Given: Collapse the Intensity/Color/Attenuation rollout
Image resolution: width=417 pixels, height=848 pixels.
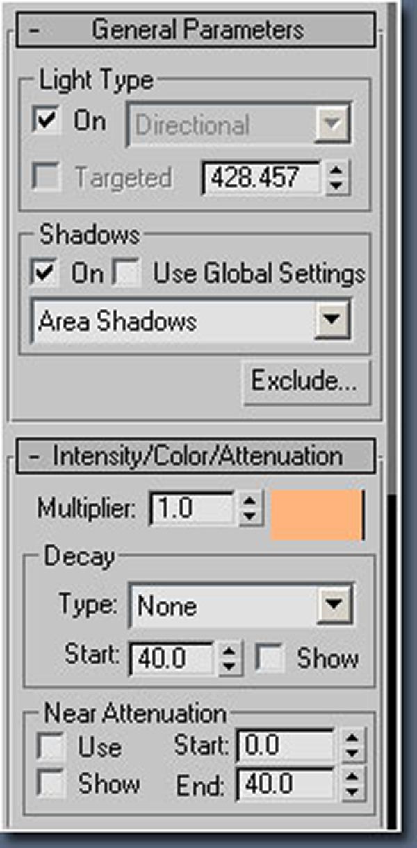Looking at the screenshot, I should pyautogui.click(x=195, y=457).
